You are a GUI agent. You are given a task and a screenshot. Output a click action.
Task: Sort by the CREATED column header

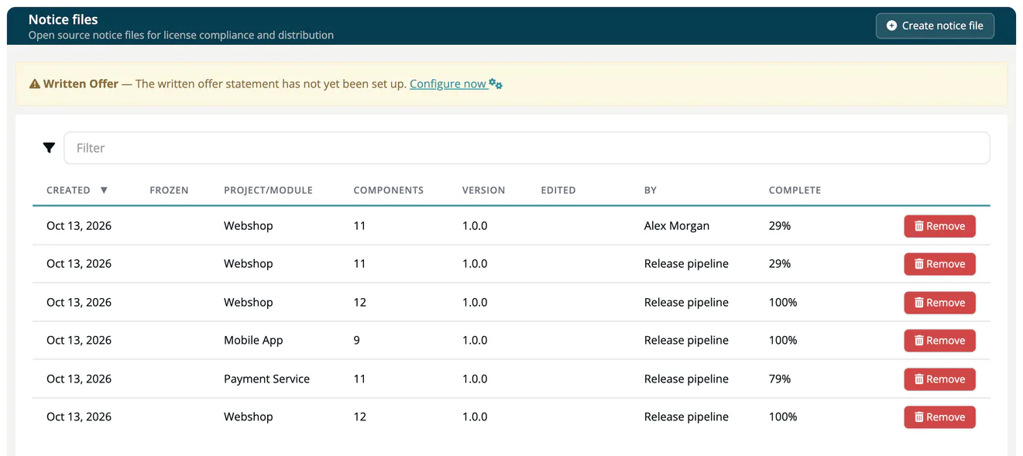tap(68, 190)
